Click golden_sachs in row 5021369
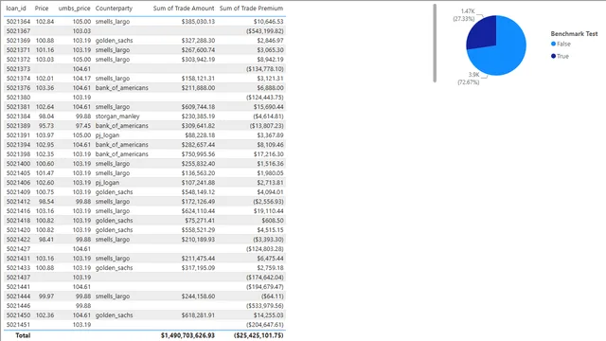Viewport: 606px width, 341px height. pyautogui.click(x=114, y=41)
